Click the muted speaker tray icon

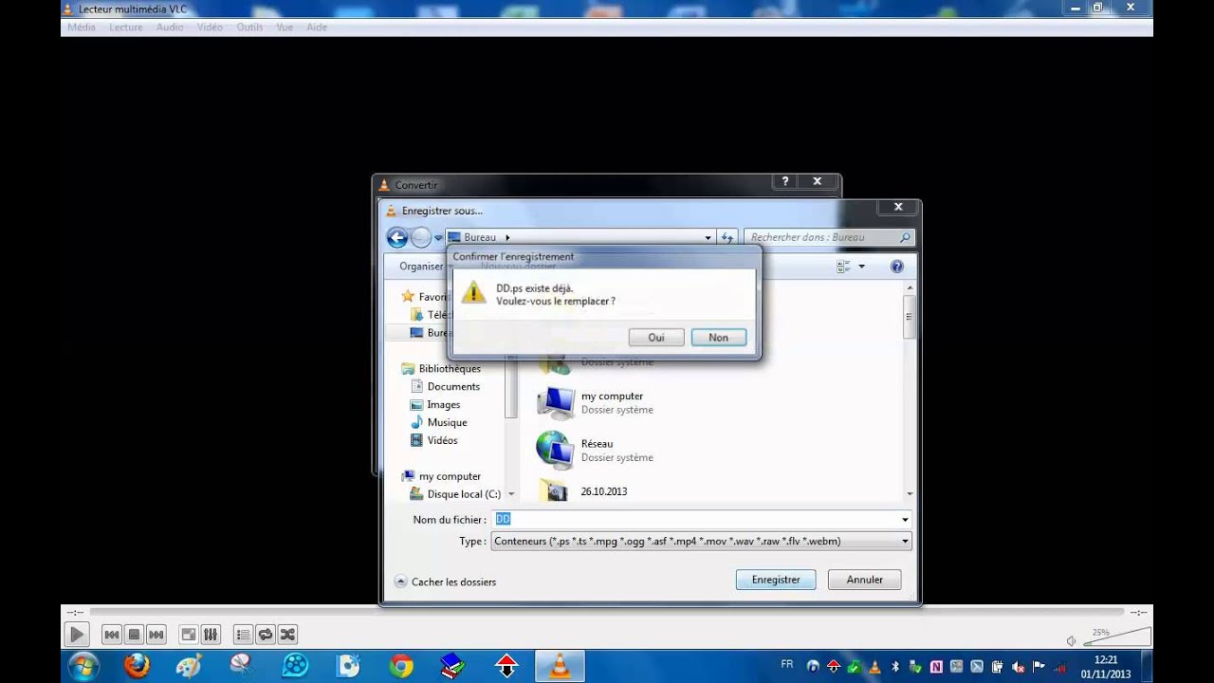tap(1020, 666)
